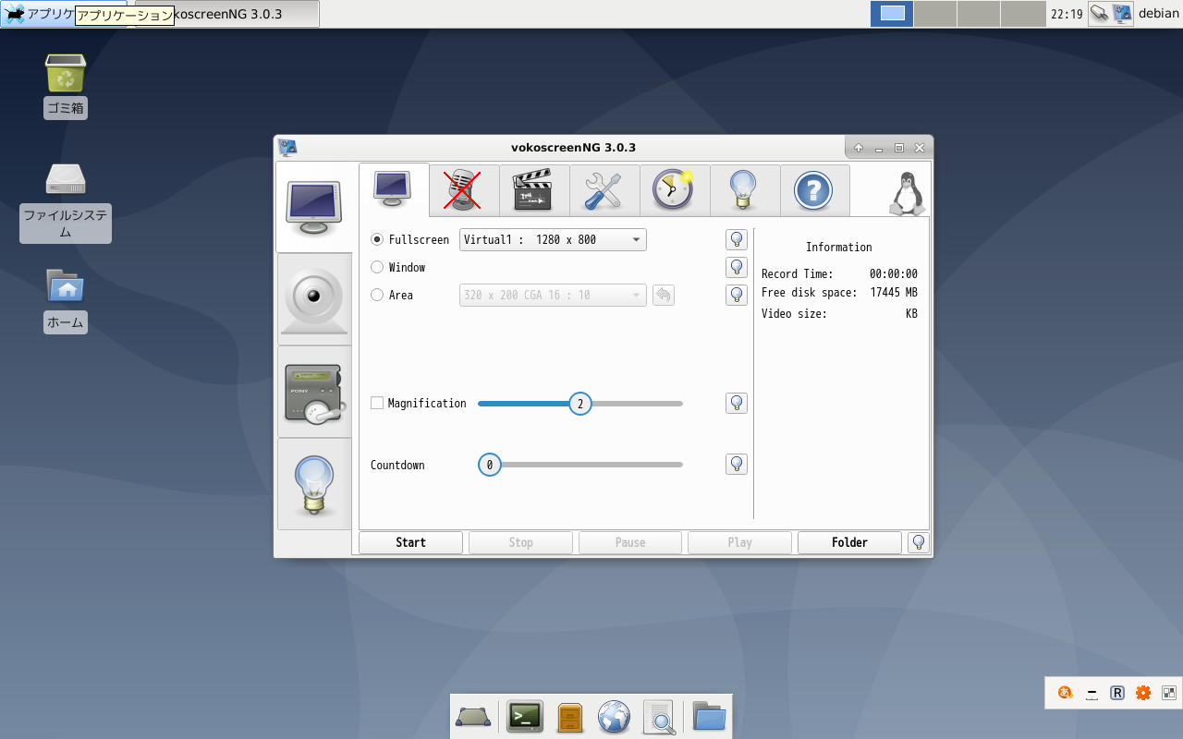Show help for the Window option

tap(737, 267)
